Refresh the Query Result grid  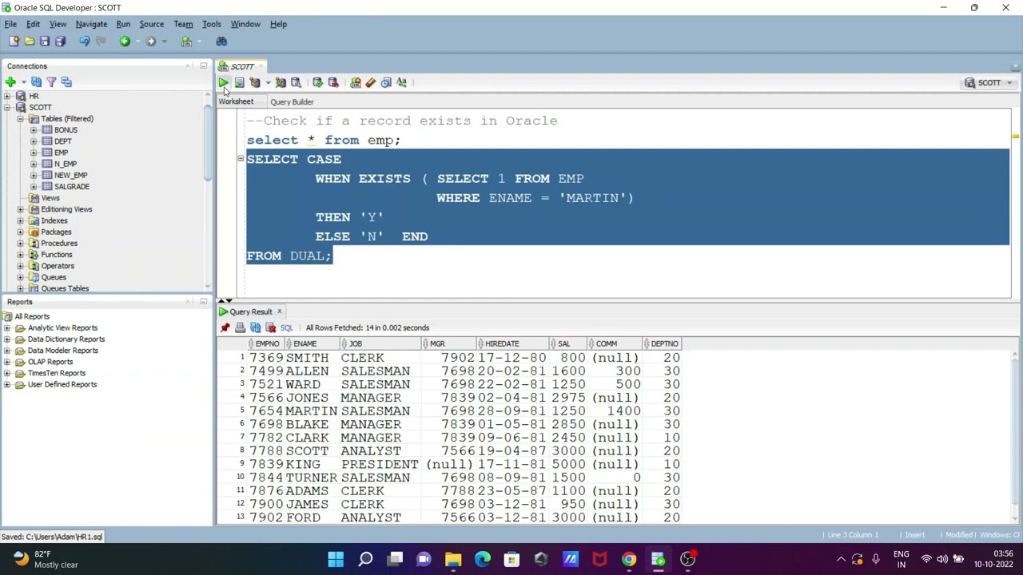(x=255, y=327)
